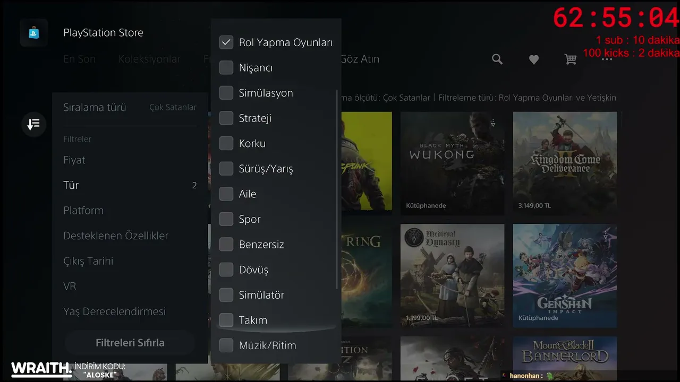
Task: Expand Yaş Derecelendirmesi filter
Action: pos(130,311)
